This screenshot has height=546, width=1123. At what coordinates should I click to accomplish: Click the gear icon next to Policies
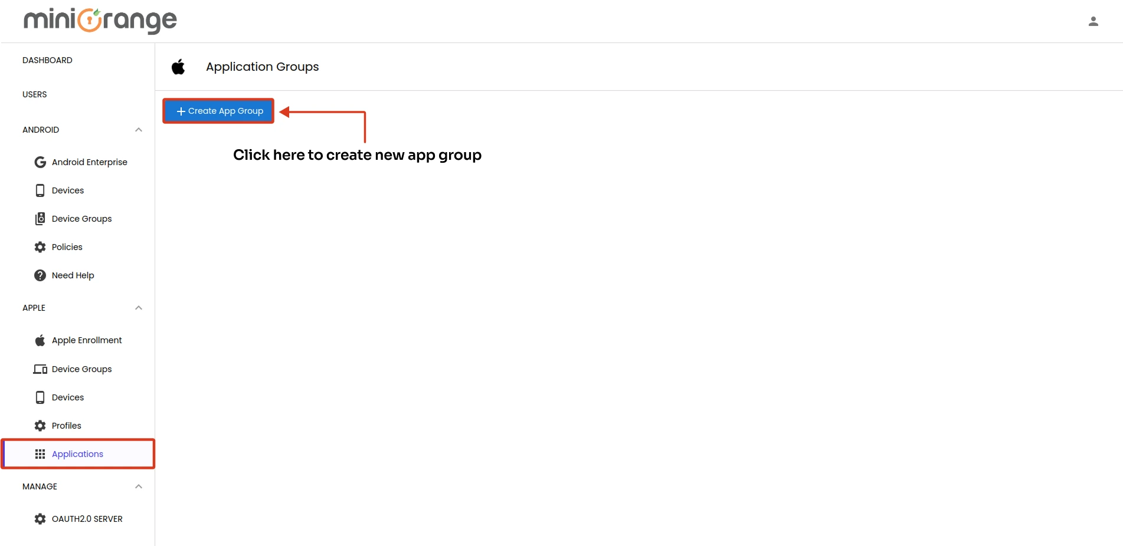(40, 246)
